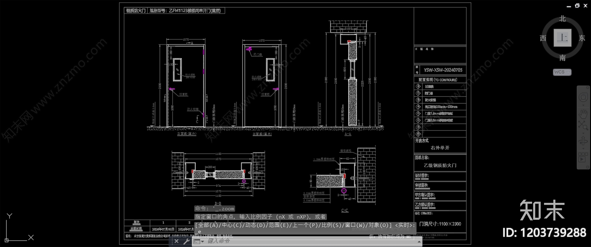Open command line customize wrench settings

(187, 241)
